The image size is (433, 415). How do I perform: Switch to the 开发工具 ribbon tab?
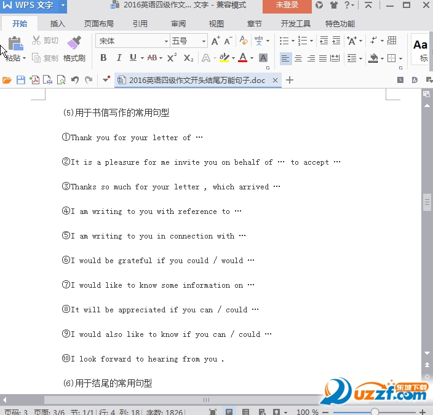point(295,24)
